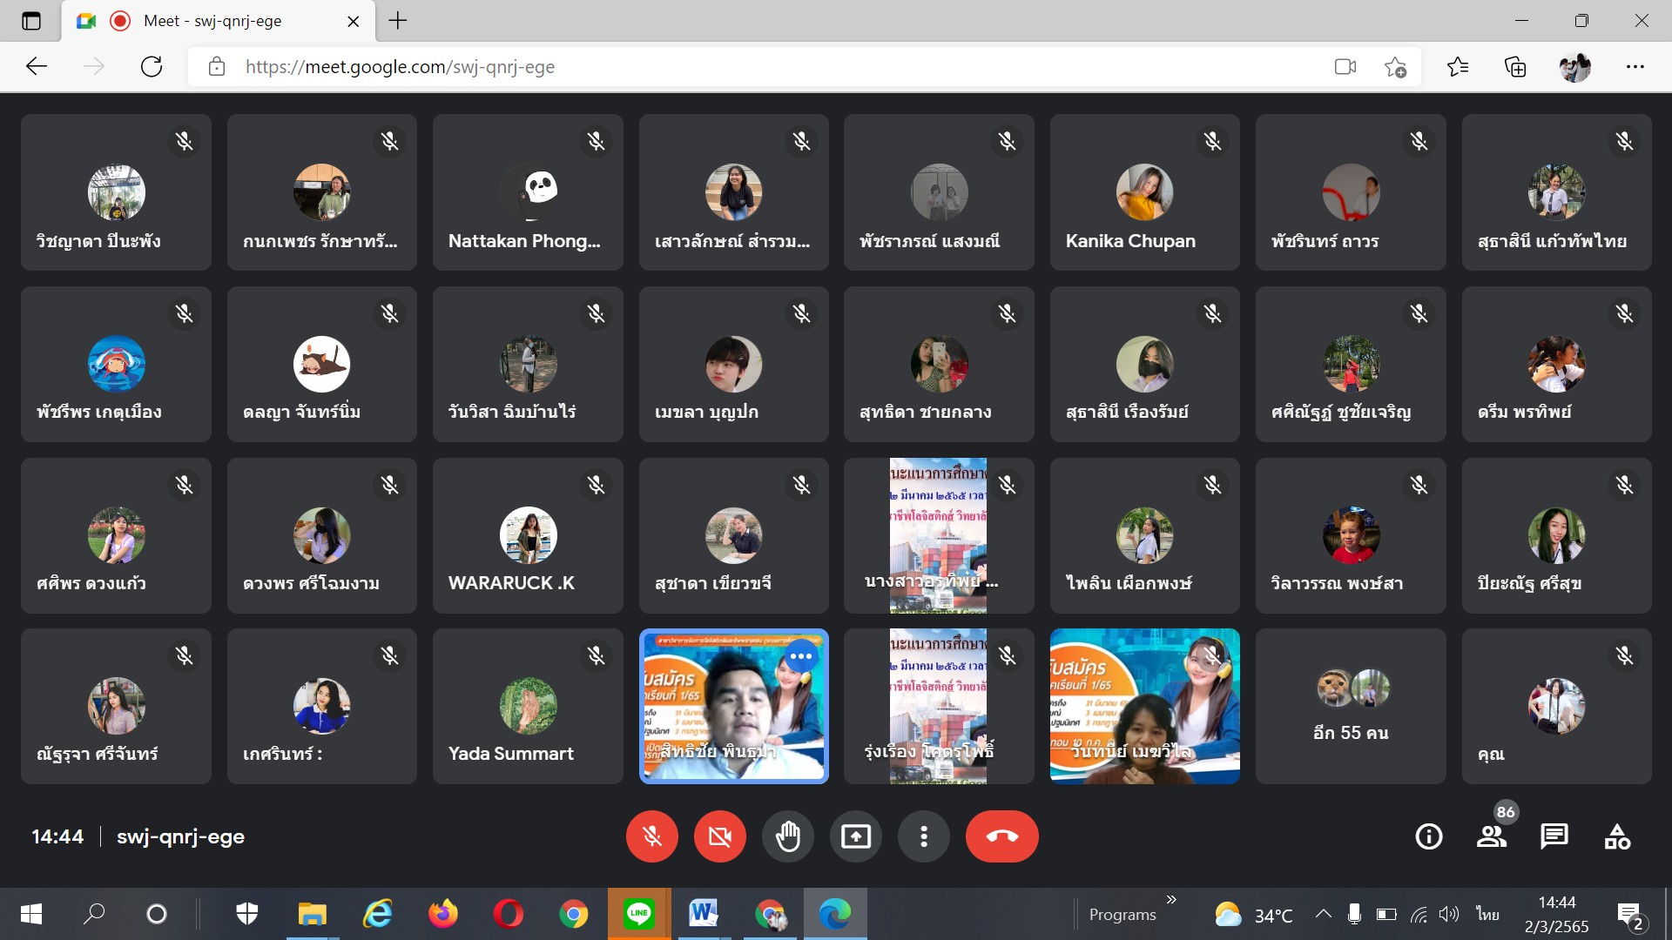Toggle microphone mute button
This screenshot has height=940, width=1672.
[651, 836]
